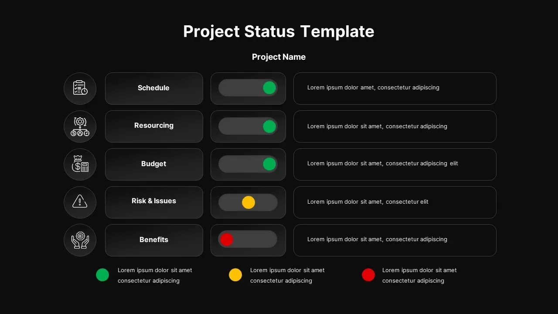Toggle the Schedule status switch

pyautogui.click(x=248, y=88)
